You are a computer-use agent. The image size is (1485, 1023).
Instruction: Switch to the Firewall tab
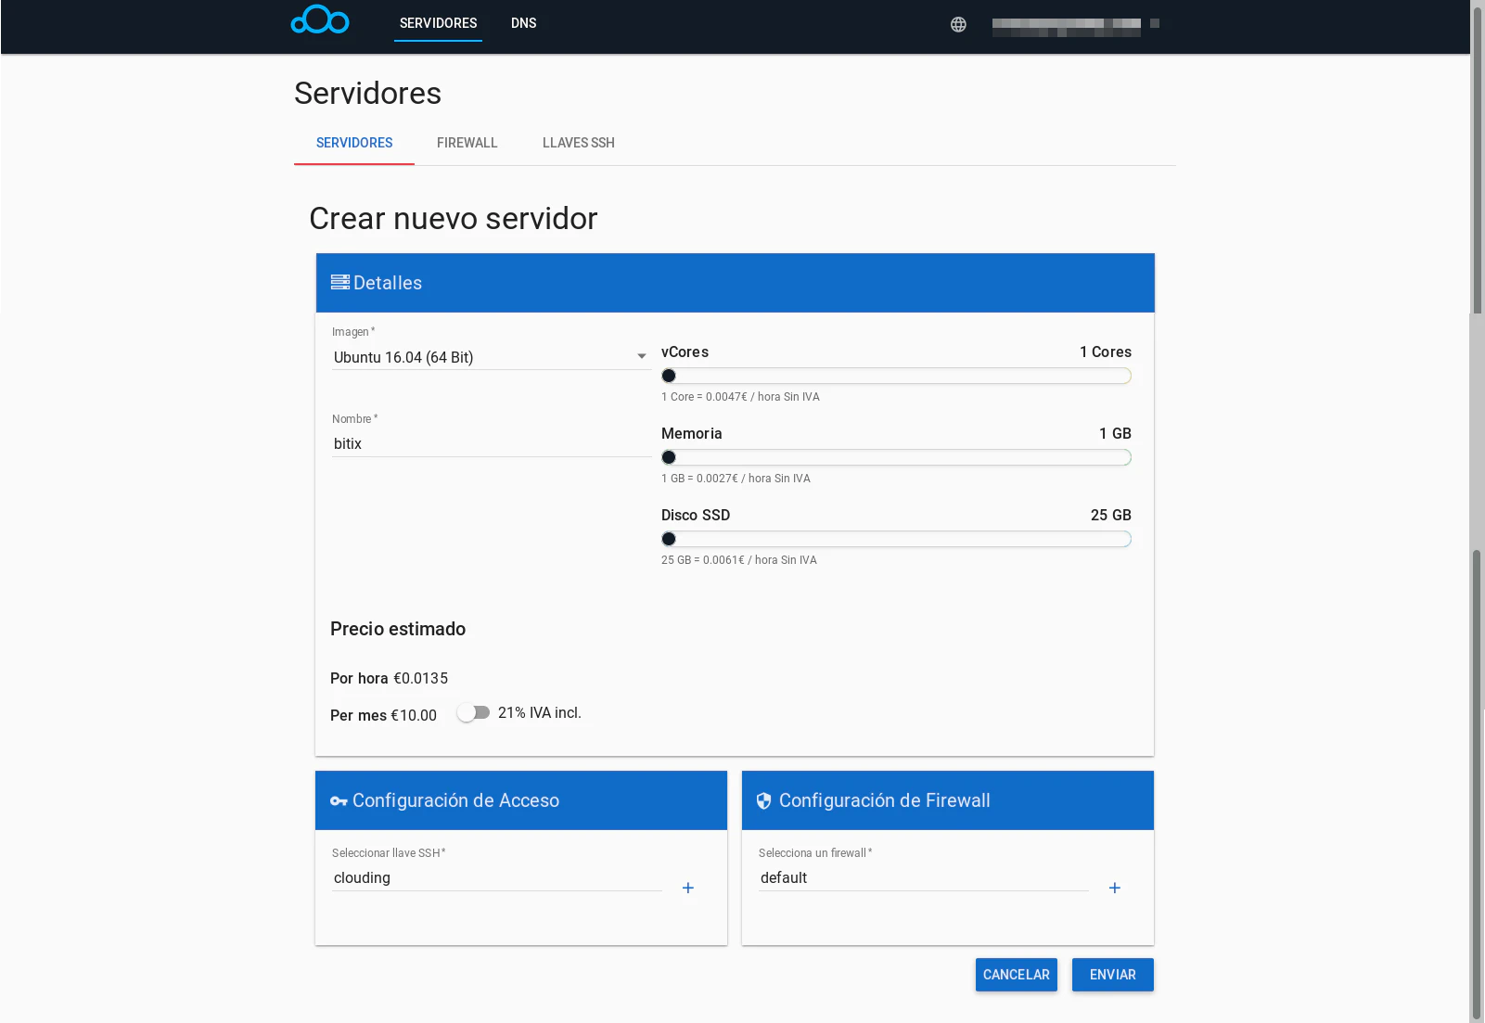(467, 143)
